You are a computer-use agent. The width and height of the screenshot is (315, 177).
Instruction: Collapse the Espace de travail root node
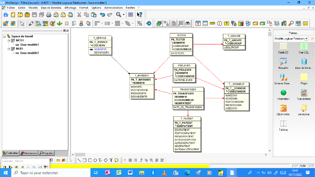pyautogui.click(x=4, y=36)
